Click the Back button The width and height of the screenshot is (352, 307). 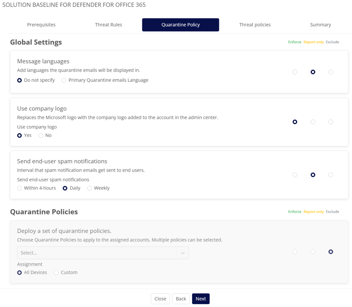coord(181,299)
